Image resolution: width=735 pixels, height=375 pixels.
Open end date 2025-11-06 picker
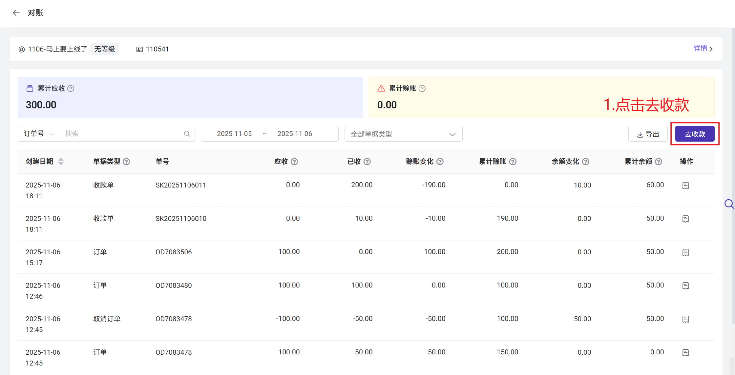[x=294, y=134]
